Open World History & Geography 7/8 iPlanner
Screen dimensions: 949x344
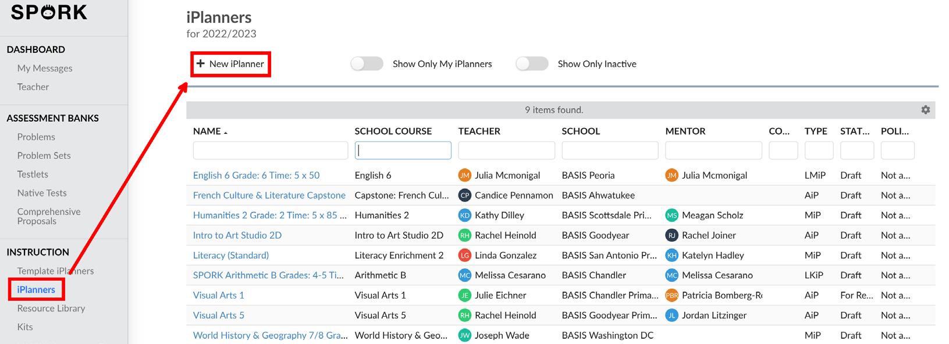coord(270,335)
